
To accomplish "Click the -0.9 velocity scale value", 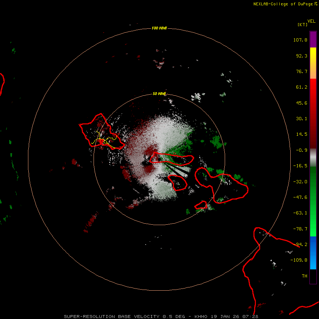I will click(x=302, y=150).
